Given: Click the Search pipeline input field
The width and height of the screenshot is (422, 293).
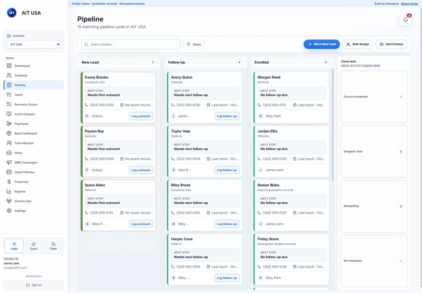Looking at the screenshot, I should (x=131, y=44).
